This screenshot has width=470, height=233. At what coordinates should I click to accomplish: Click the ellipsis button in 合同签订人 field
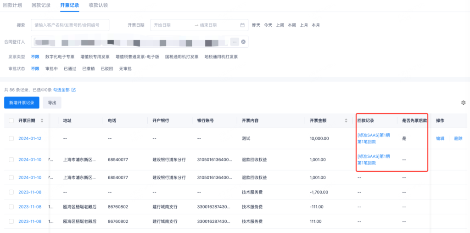tap(235, 42)
